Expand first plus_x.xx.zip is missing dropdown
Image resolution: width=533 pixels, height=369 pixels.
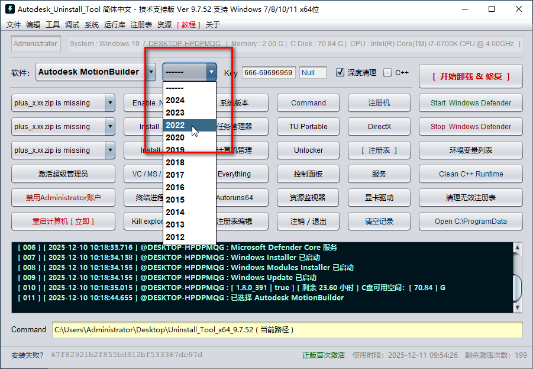[110, 103]
